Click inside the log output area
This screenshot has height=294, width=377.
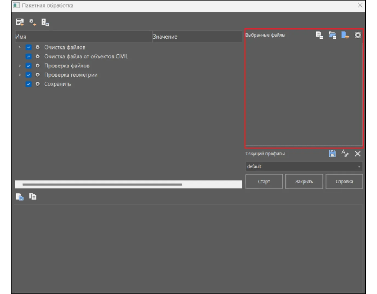[x=188, y=249]
